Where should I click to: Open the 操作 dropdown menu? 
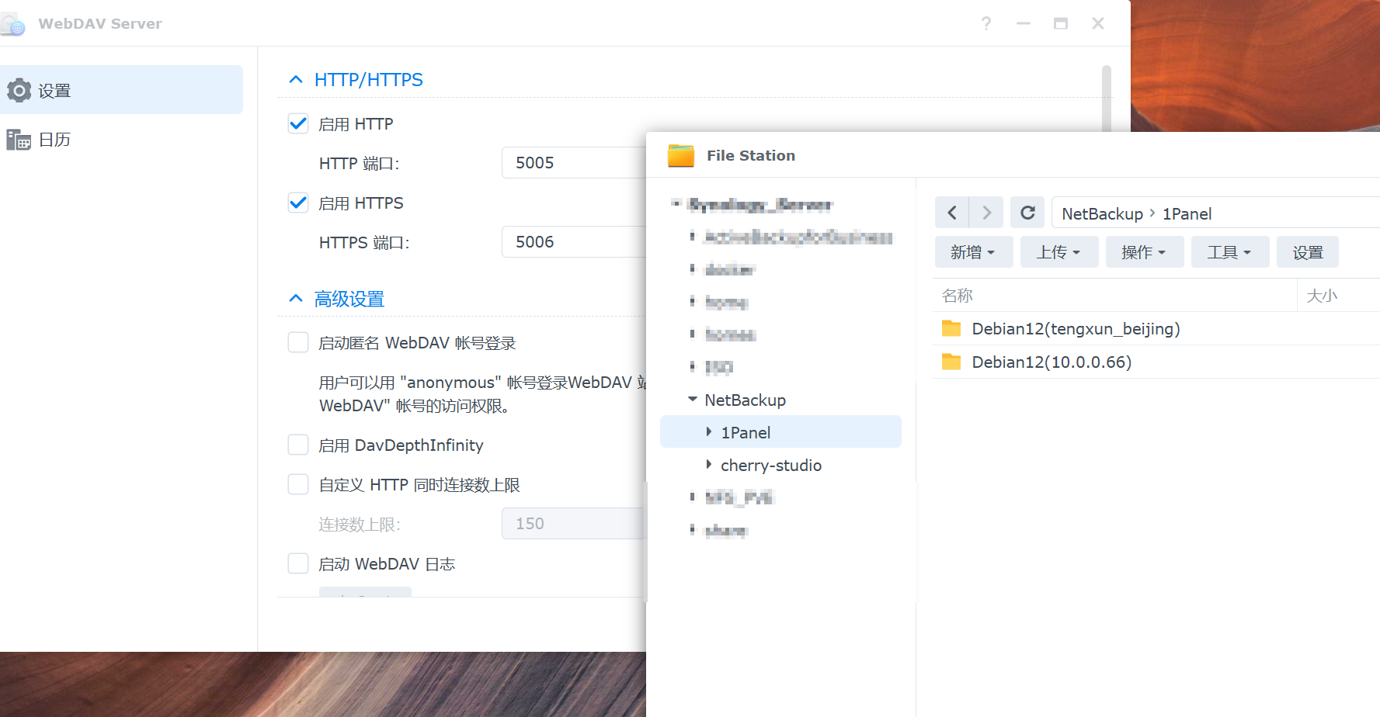1144,252
